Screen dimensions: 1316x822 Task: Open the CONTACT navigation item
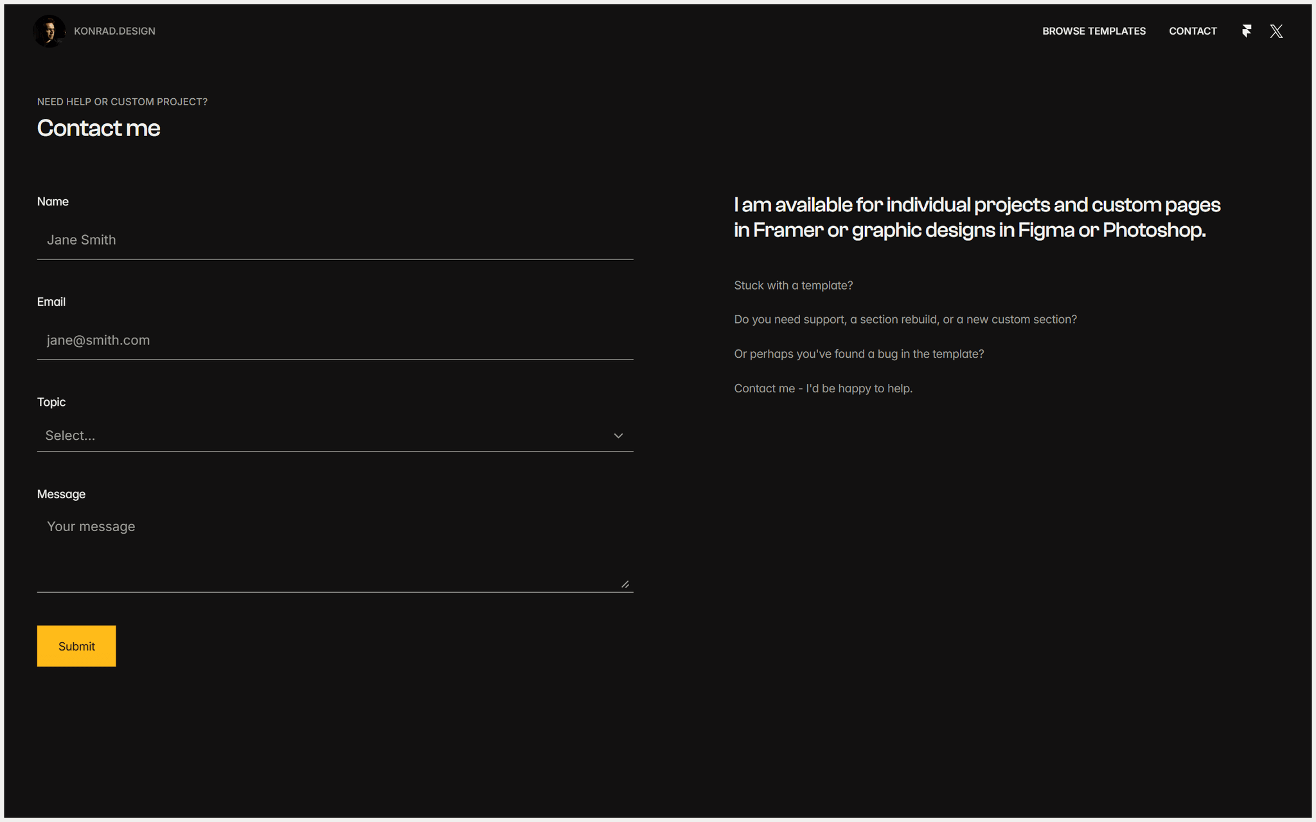1193,31
